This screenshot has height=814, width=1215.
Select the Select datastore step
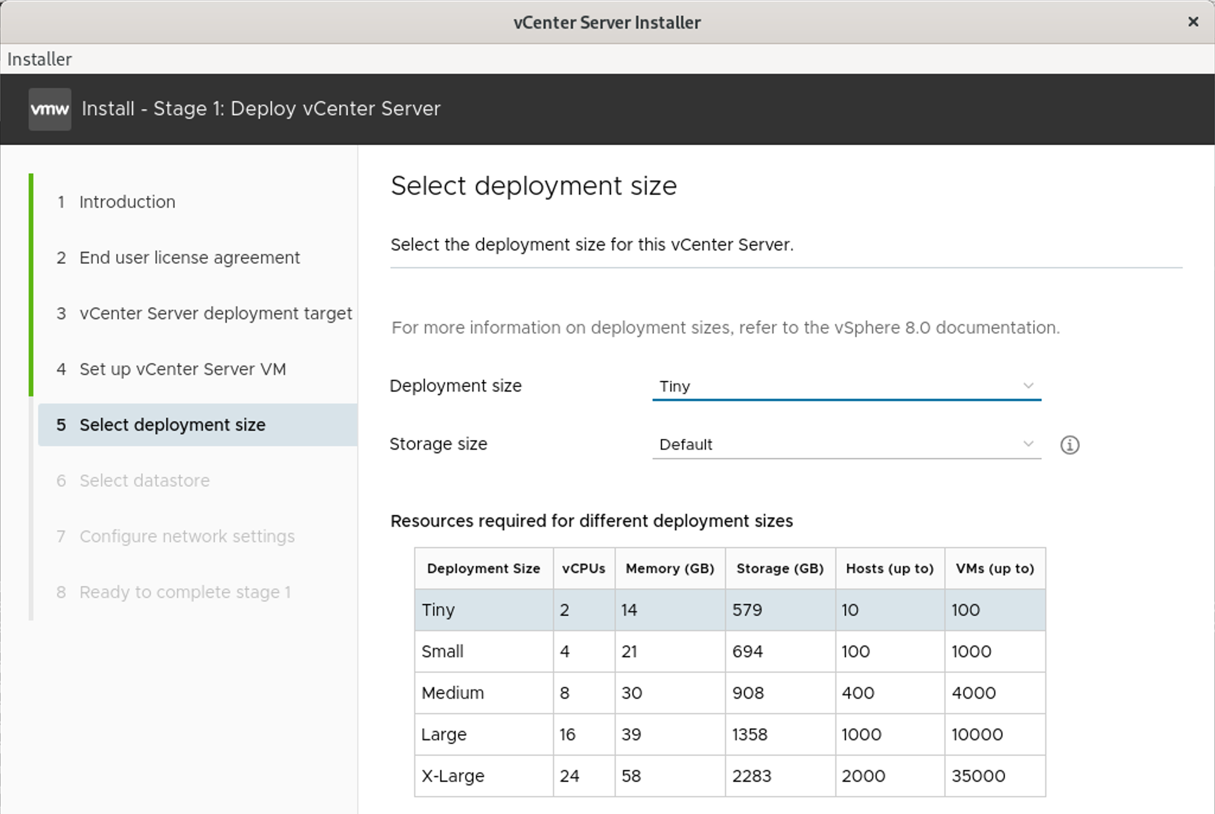(x=144, y=481)
